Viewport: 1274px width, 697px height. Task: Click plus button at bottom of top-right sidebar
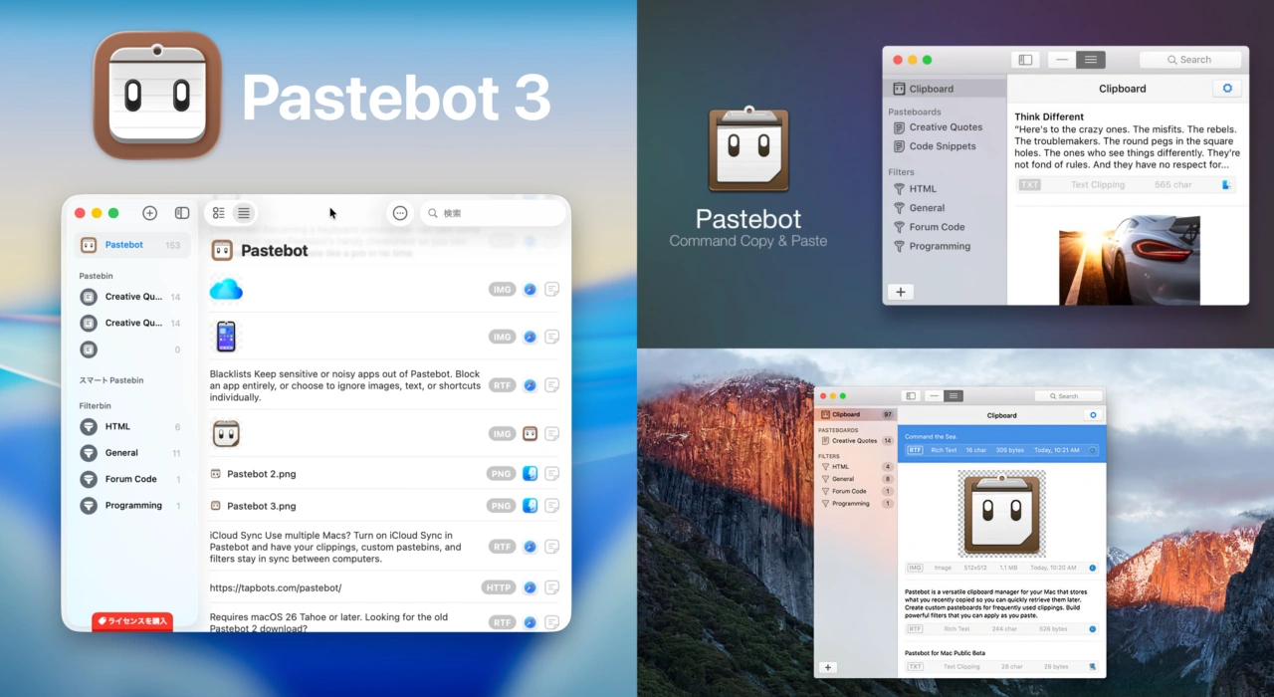[x=900, y=292]
